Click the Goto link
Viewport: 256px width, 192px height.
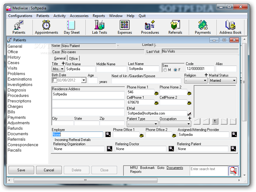pos(161,168)
